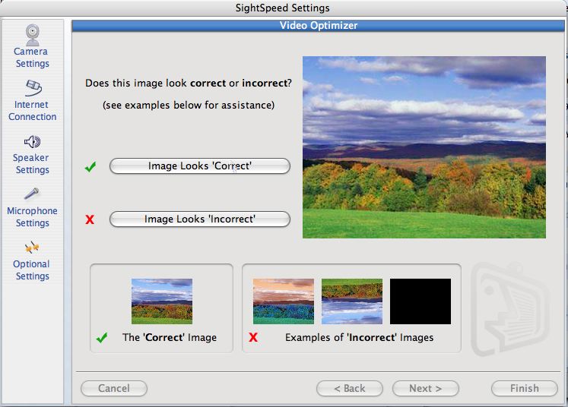Select the 'Correct' example thumbnail
568x407 pixels.
point(162,301)
